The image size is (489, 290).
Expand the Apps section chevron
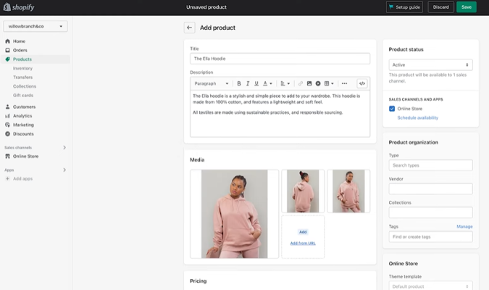pos(64,170)
